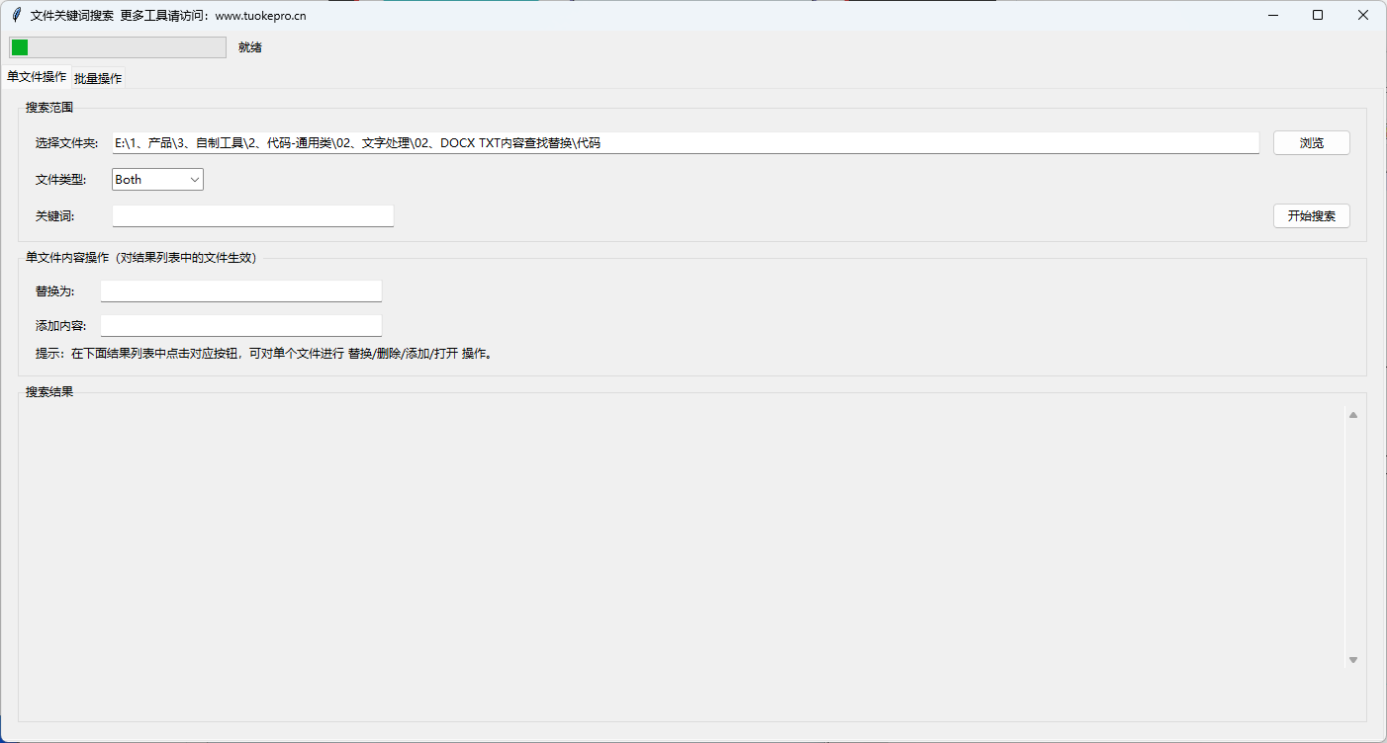1387x743 pixels.
Task: Click the 开始搜索 button
Action: [x=1311, y=216]
